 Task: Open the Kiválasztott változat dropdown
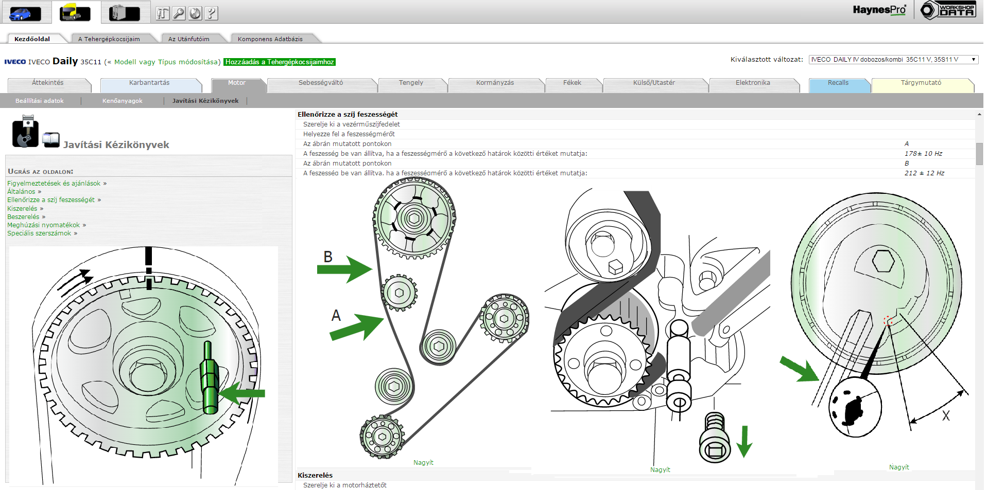pos(893,60)
